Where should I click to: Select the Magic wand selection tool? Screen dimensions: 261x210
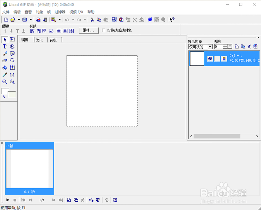click(12, 54)
